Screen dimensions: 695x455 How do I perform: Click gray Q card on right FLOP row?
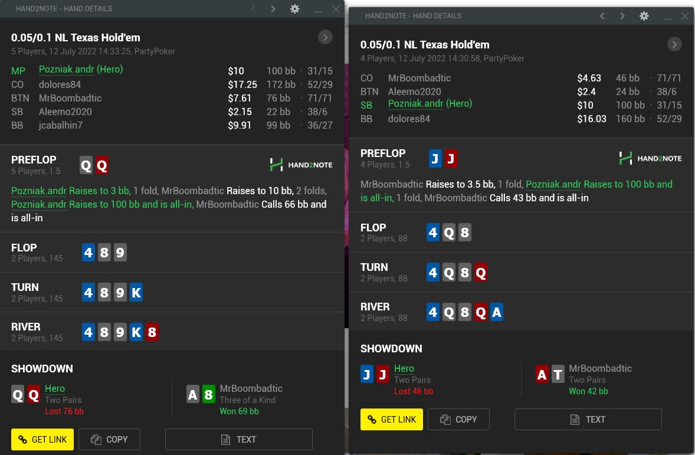pos(448,233)
